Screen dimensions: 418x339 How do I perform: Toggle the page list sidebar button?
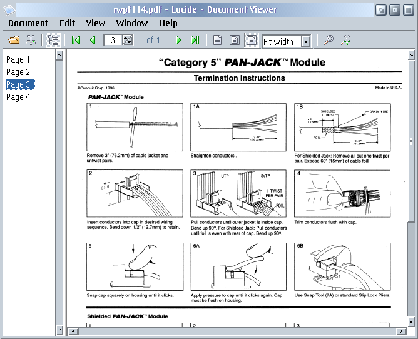53,41
